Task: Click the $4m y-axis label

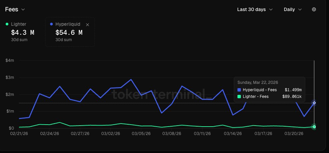Action: click(x=10, y=61)
